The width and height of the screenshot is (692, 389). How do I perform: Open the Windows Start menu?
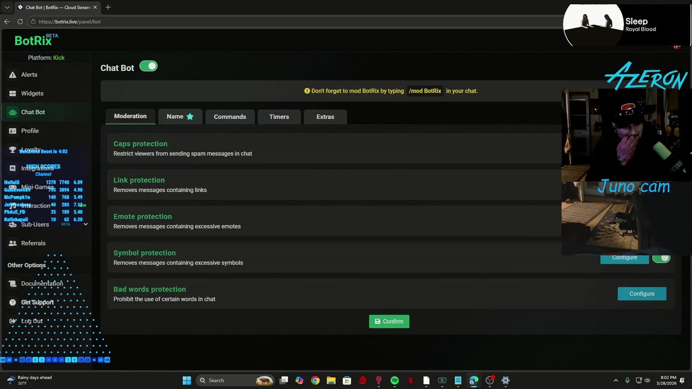(x=187, y=380)
